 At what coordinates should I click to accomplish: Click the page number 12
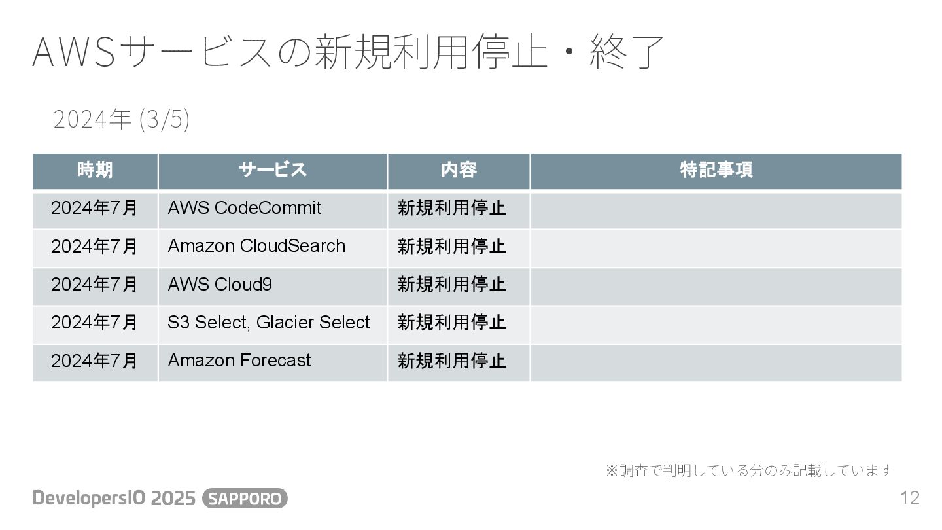tap(910, 498)
